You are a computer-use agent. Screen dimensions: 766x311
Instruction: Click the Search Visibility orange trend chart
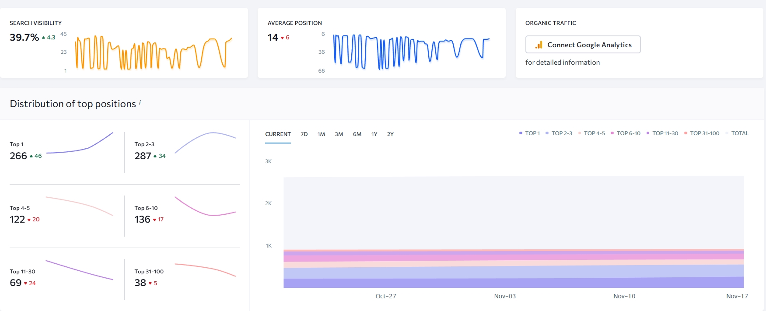[x=153, y=52]
